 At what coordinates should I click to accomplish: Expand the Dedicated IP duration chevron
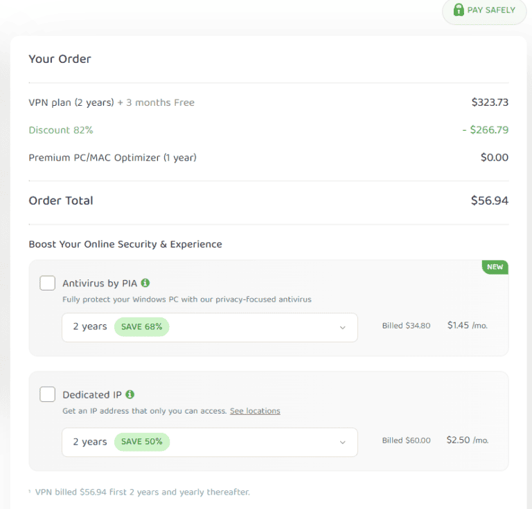(342, 443)
